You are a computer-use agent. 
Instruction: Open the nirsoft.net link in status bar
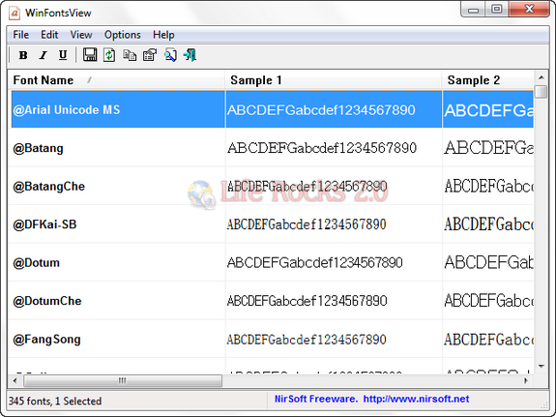416,400
